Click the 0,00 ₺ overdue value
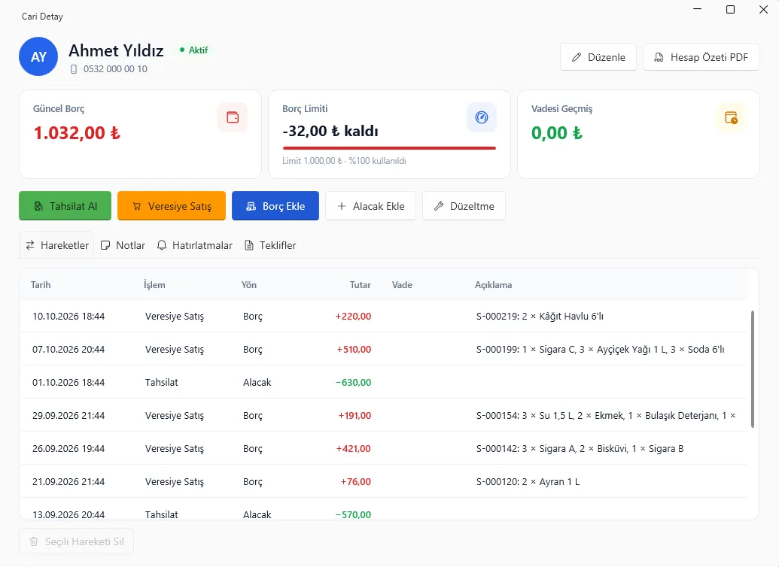Image resolution: width=779 pixels, height=567 pixels. click(x=556, y=132)
